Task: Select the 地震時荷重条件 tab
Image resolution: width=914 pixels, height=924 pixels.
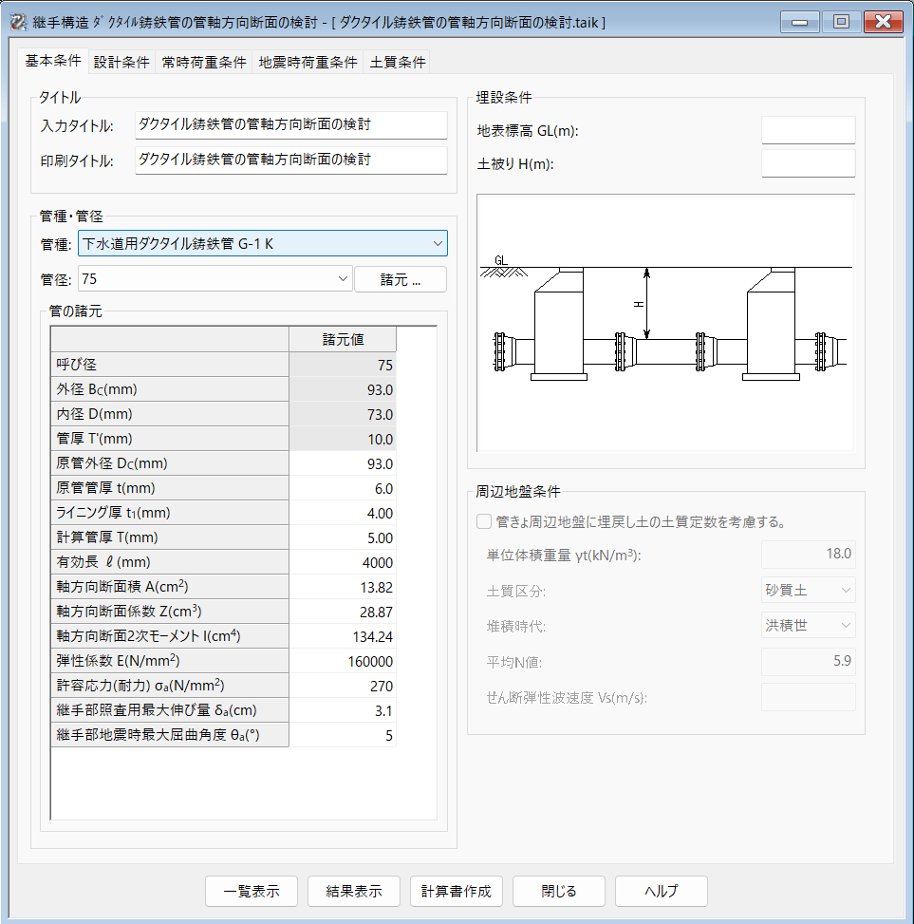Action: pos(308,63)
